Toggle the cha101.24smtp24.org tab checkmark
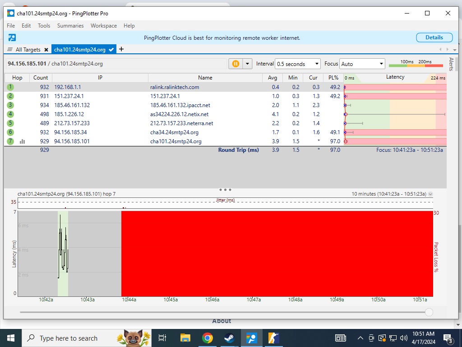The height and width of the screenshot is (347, 462). pyautogui.click(x=111, y=50)
